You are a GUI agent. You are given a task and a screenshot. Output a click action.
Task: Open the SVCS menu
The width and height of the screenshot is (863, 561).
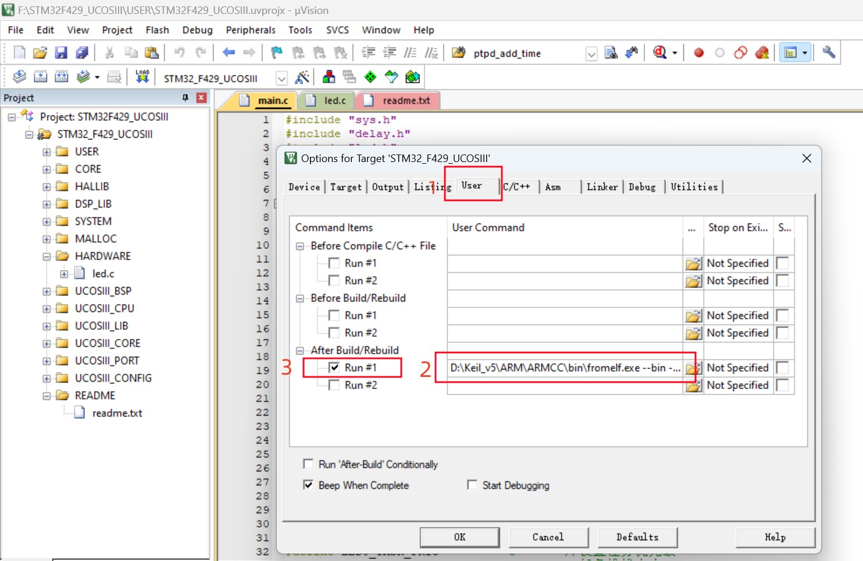point(337,30)
